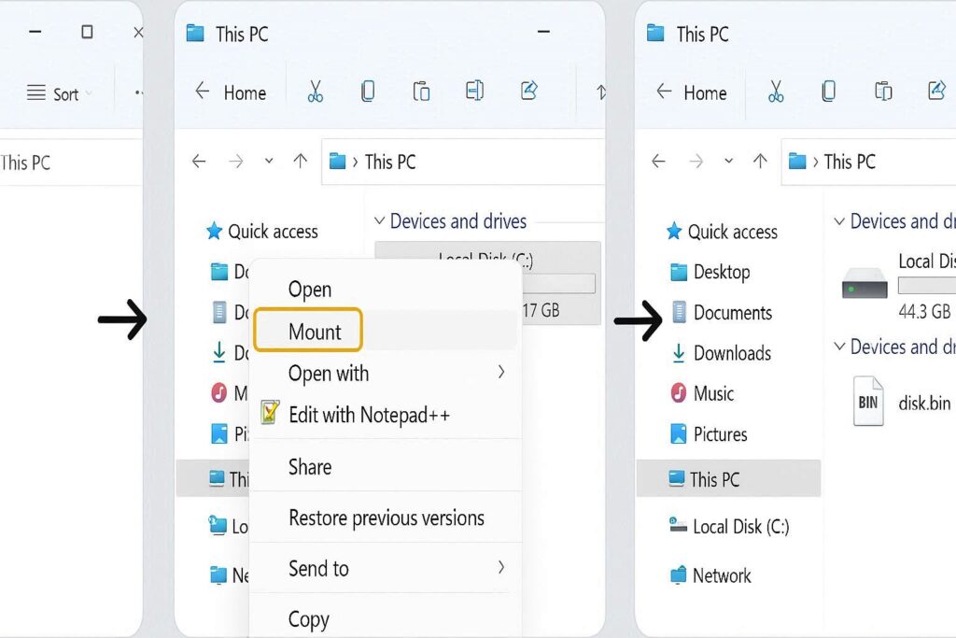Click the This PC address bar in right window
Viewport: 956px width, 638px height.
868,162
